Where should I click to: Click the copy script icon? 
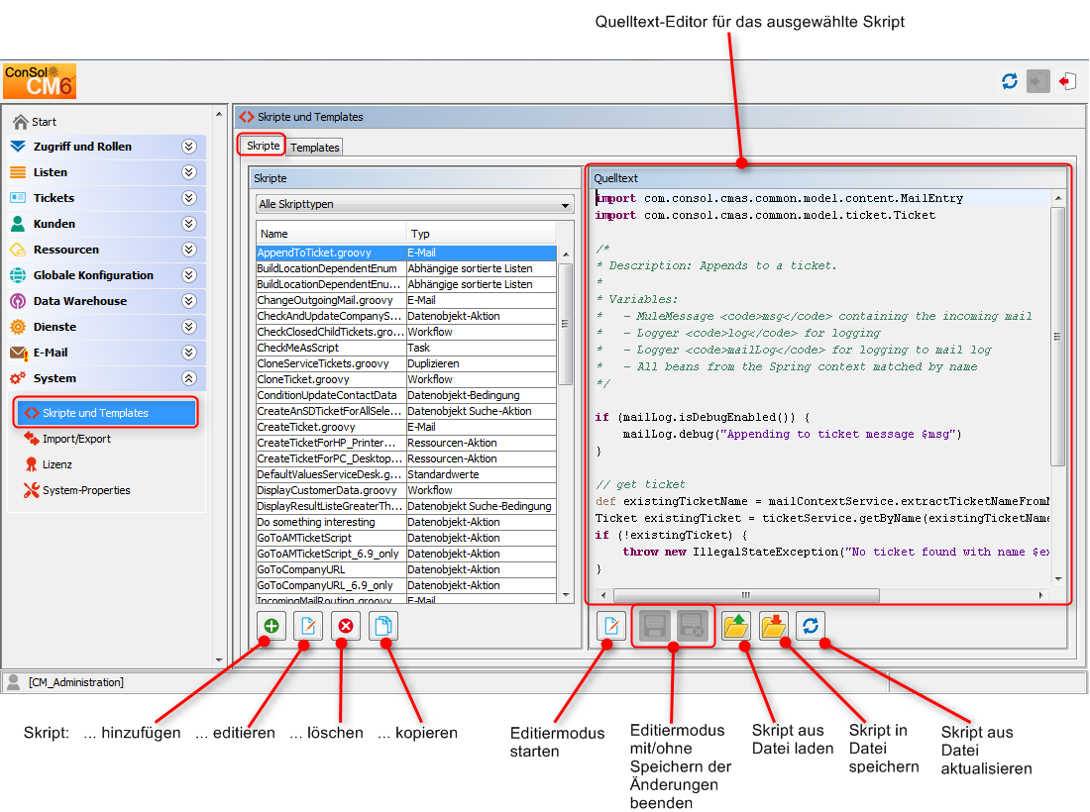coord(383,626)
